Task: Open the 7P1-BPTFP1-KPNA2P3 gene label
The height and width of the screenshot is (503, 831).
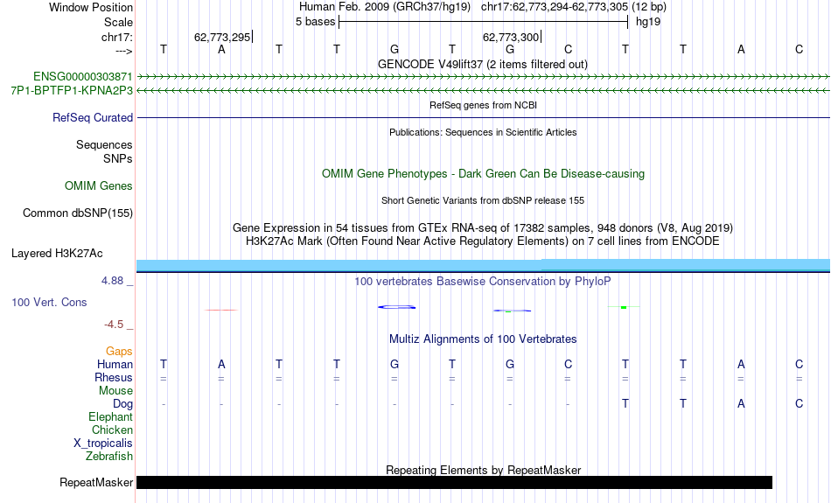Action: click(x=72, y=91)
